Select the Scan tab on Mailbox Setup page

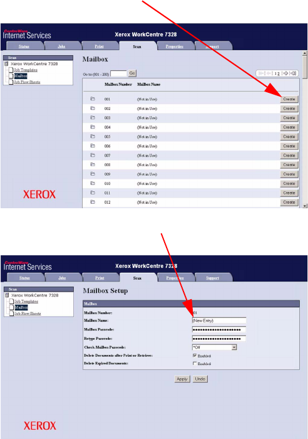click(137, 278)
